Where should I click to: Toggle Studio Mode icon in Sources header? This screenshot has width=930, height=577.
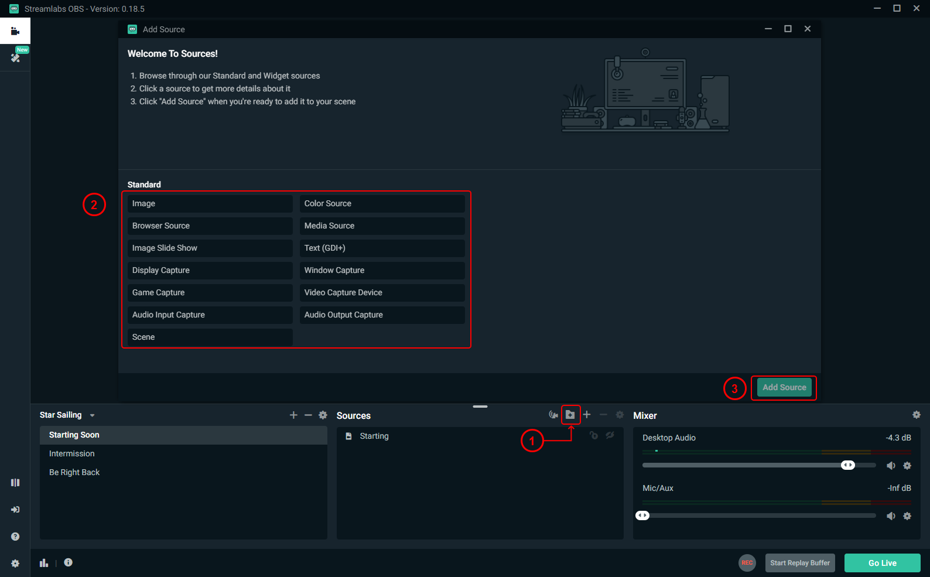tap(553, 415)
